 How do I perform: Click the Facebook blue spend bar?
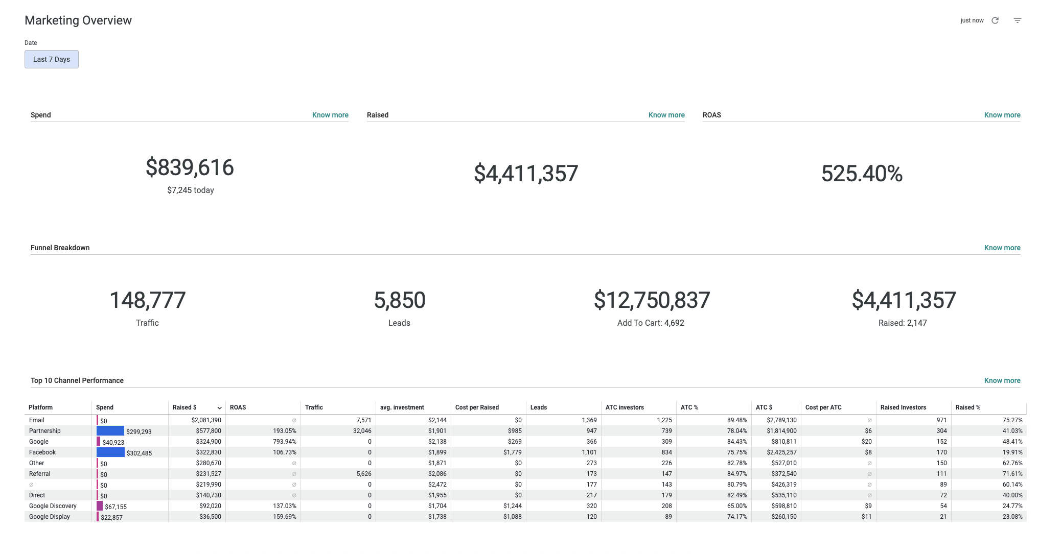pyautogui.click(x=110, y=452)
